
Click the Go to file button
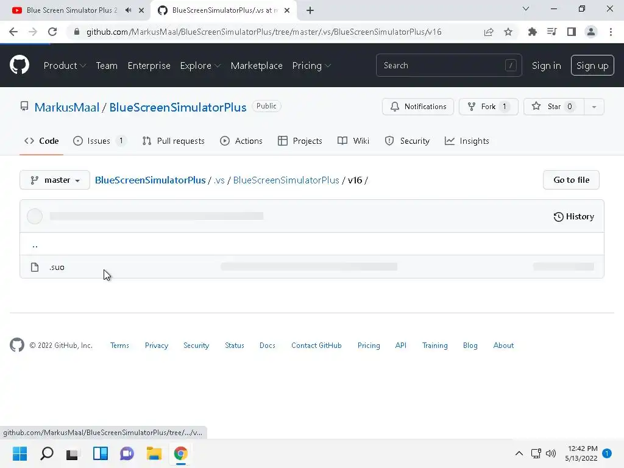tap(571, 180)
